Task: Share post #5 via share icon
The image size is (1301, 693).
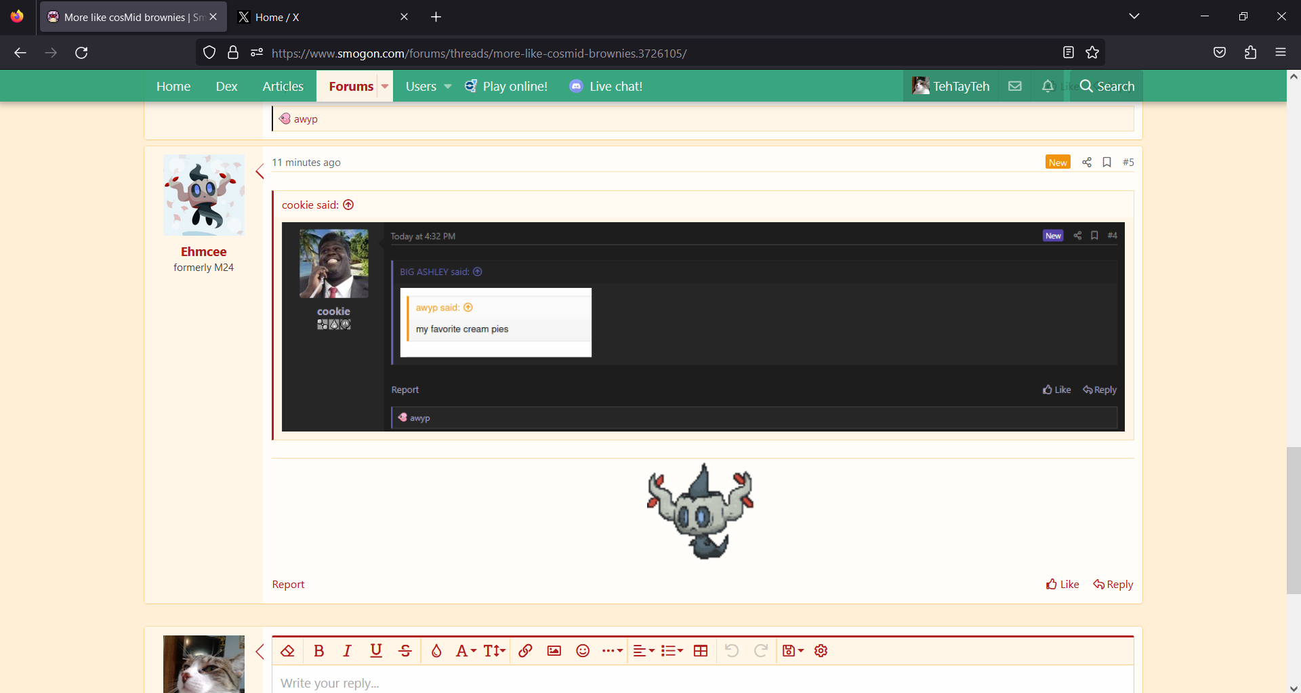Action: coord(1087,162)
